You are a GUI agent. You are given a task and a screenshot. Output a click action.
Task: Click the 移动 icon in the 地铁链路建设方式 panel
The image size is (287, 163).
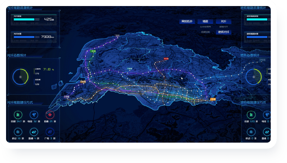tap(251, 132)
